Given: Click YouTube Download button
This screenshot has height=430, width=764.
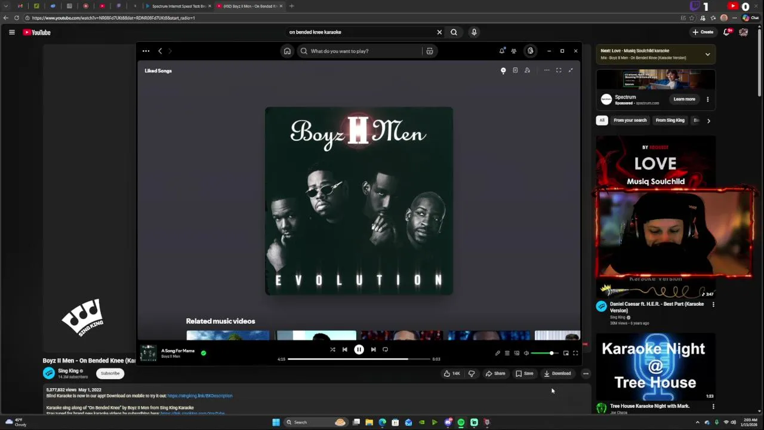Looking at the screenshot, I should (557, 373).
